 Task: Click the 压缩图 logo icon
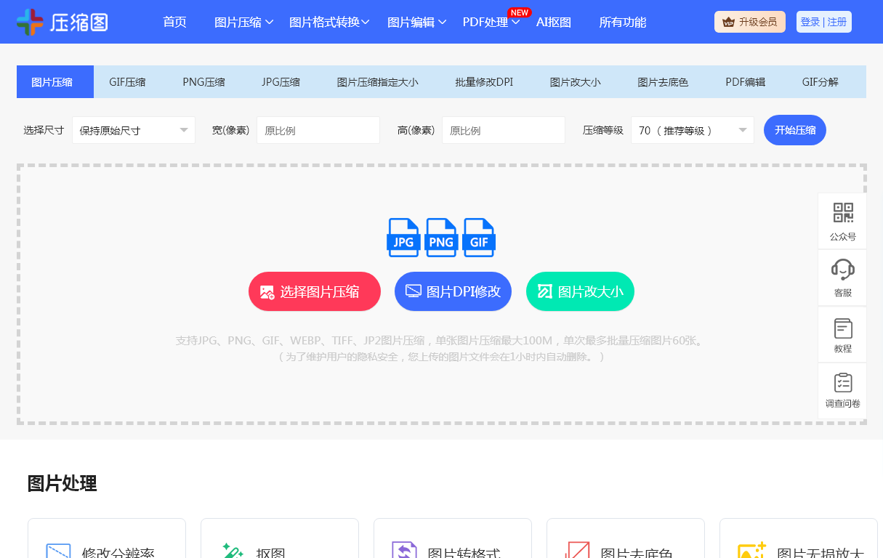[x=30, y=23]
